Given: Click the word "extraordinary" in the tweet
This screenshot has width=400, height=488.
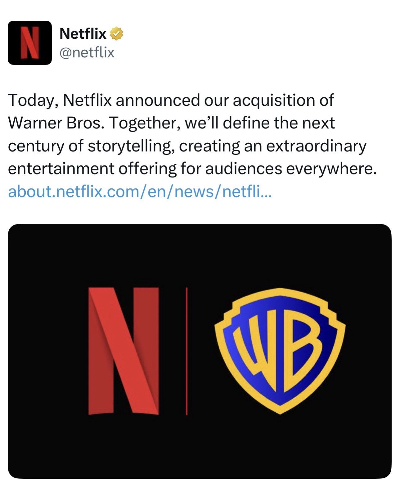Looking at the screenshot, I should click(317, 146).
